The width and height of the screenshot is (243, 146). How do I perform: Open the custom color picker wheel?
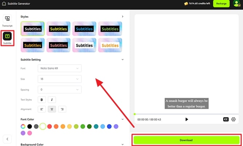click(23, 126)
